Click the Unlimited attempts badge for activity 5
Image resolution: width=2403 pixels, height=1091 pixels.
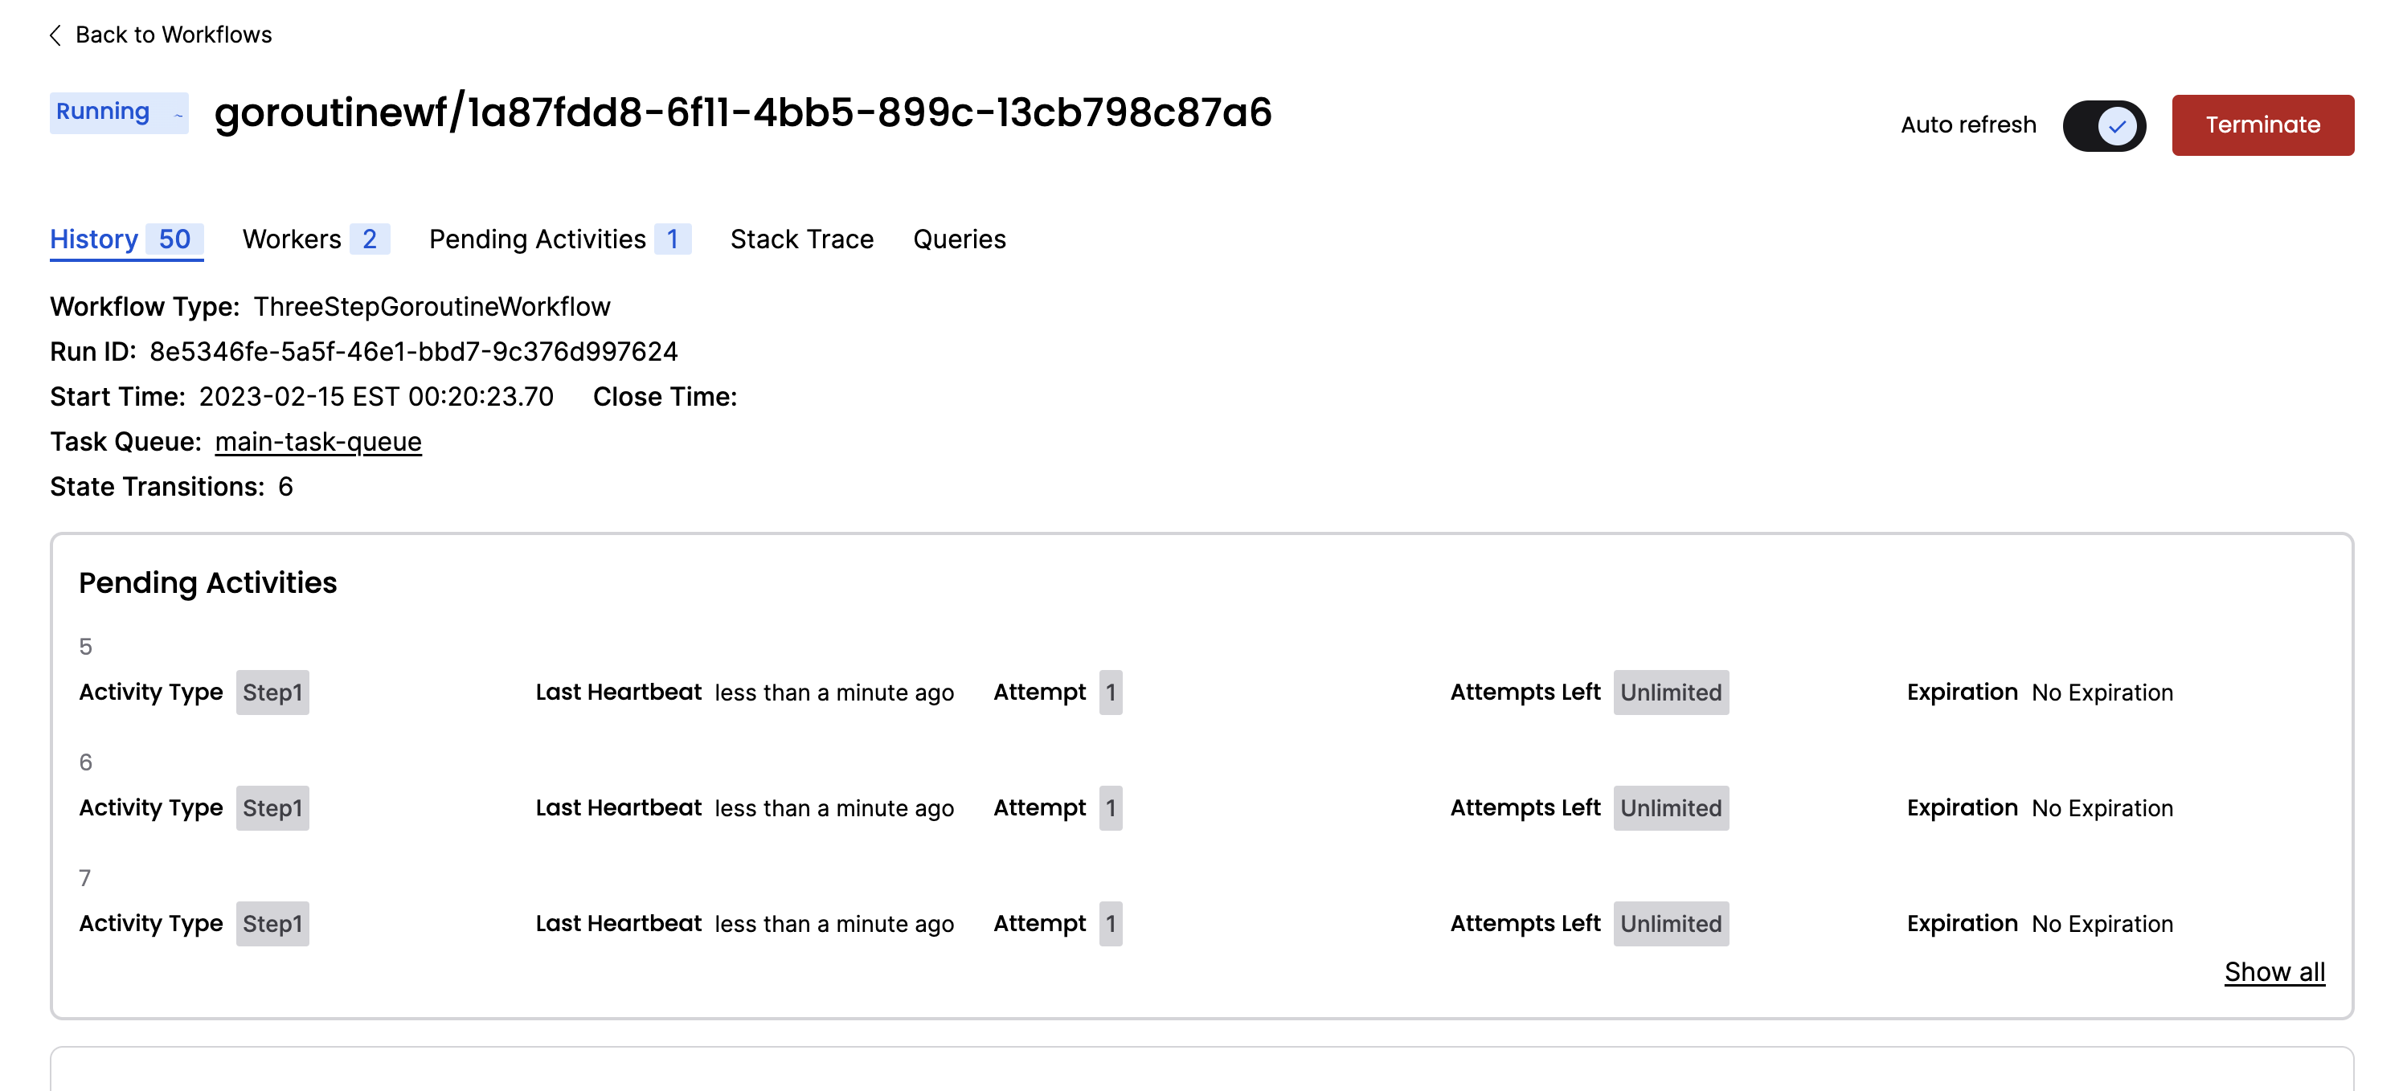tap(1670, 692)
